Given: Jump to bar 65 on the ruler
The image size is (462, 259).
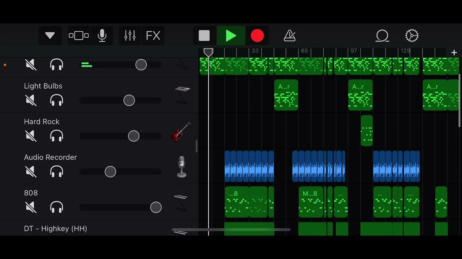Looking at the screenshot, I should [x=304, y=51].
